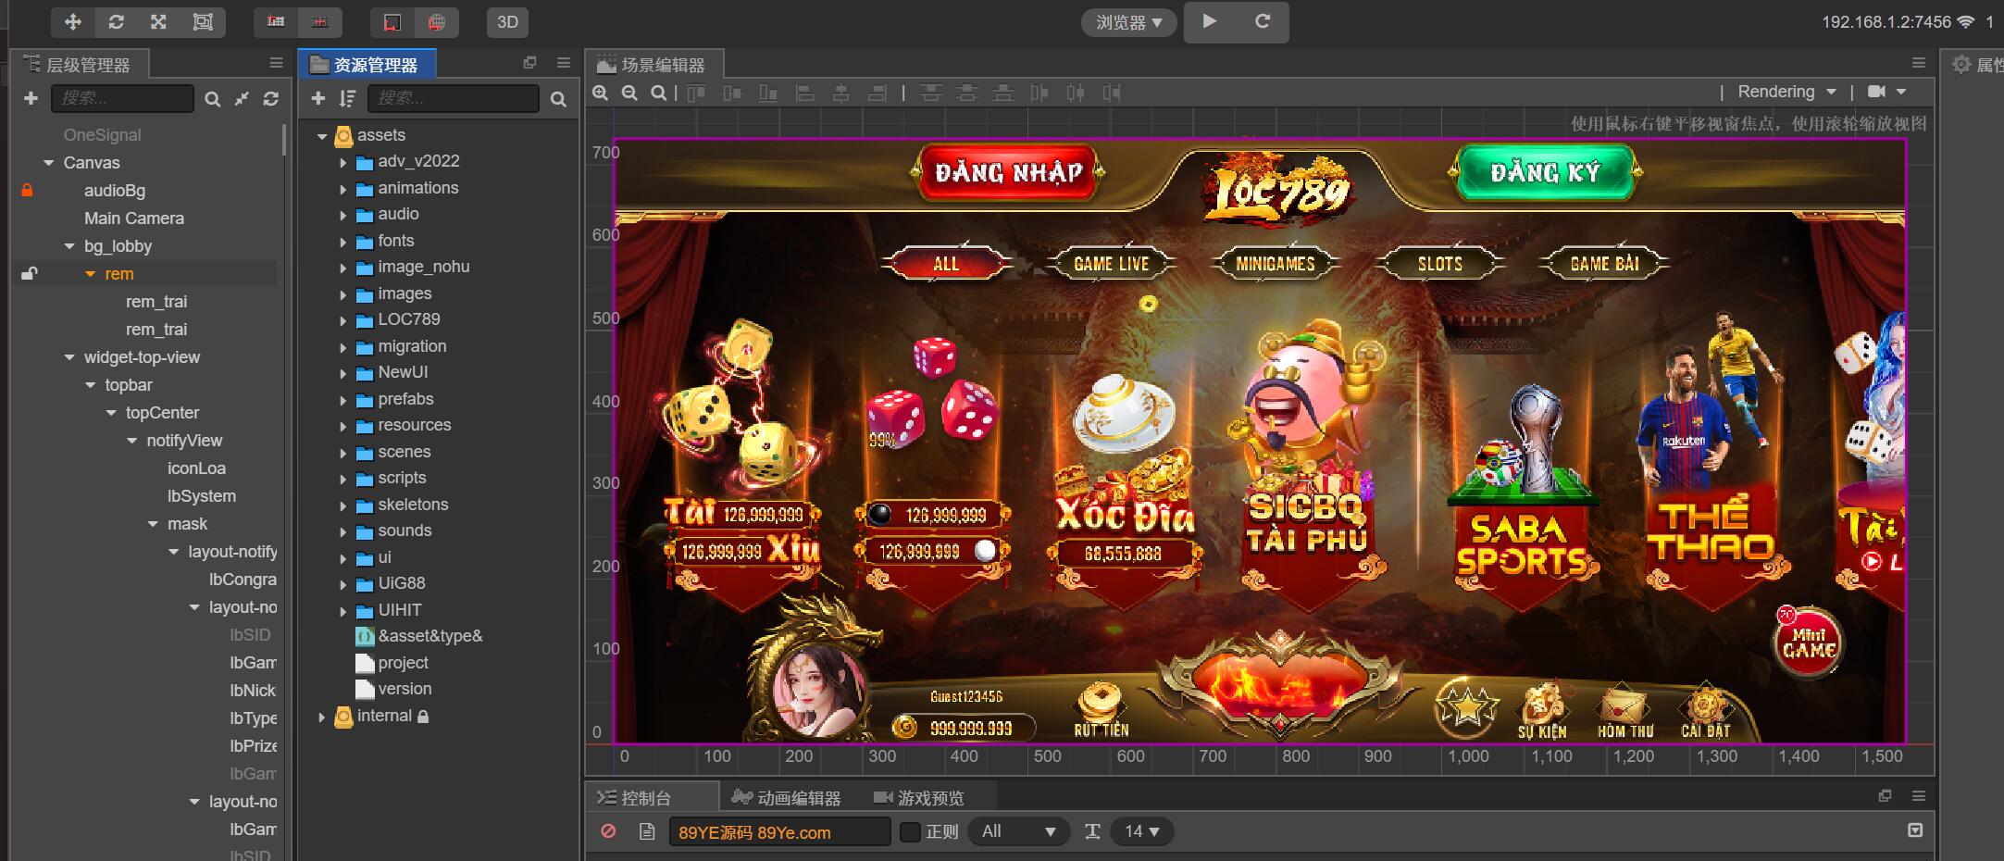
Task: Open the console font size 14 dropdown
Action: click(x=1142, y=831)
